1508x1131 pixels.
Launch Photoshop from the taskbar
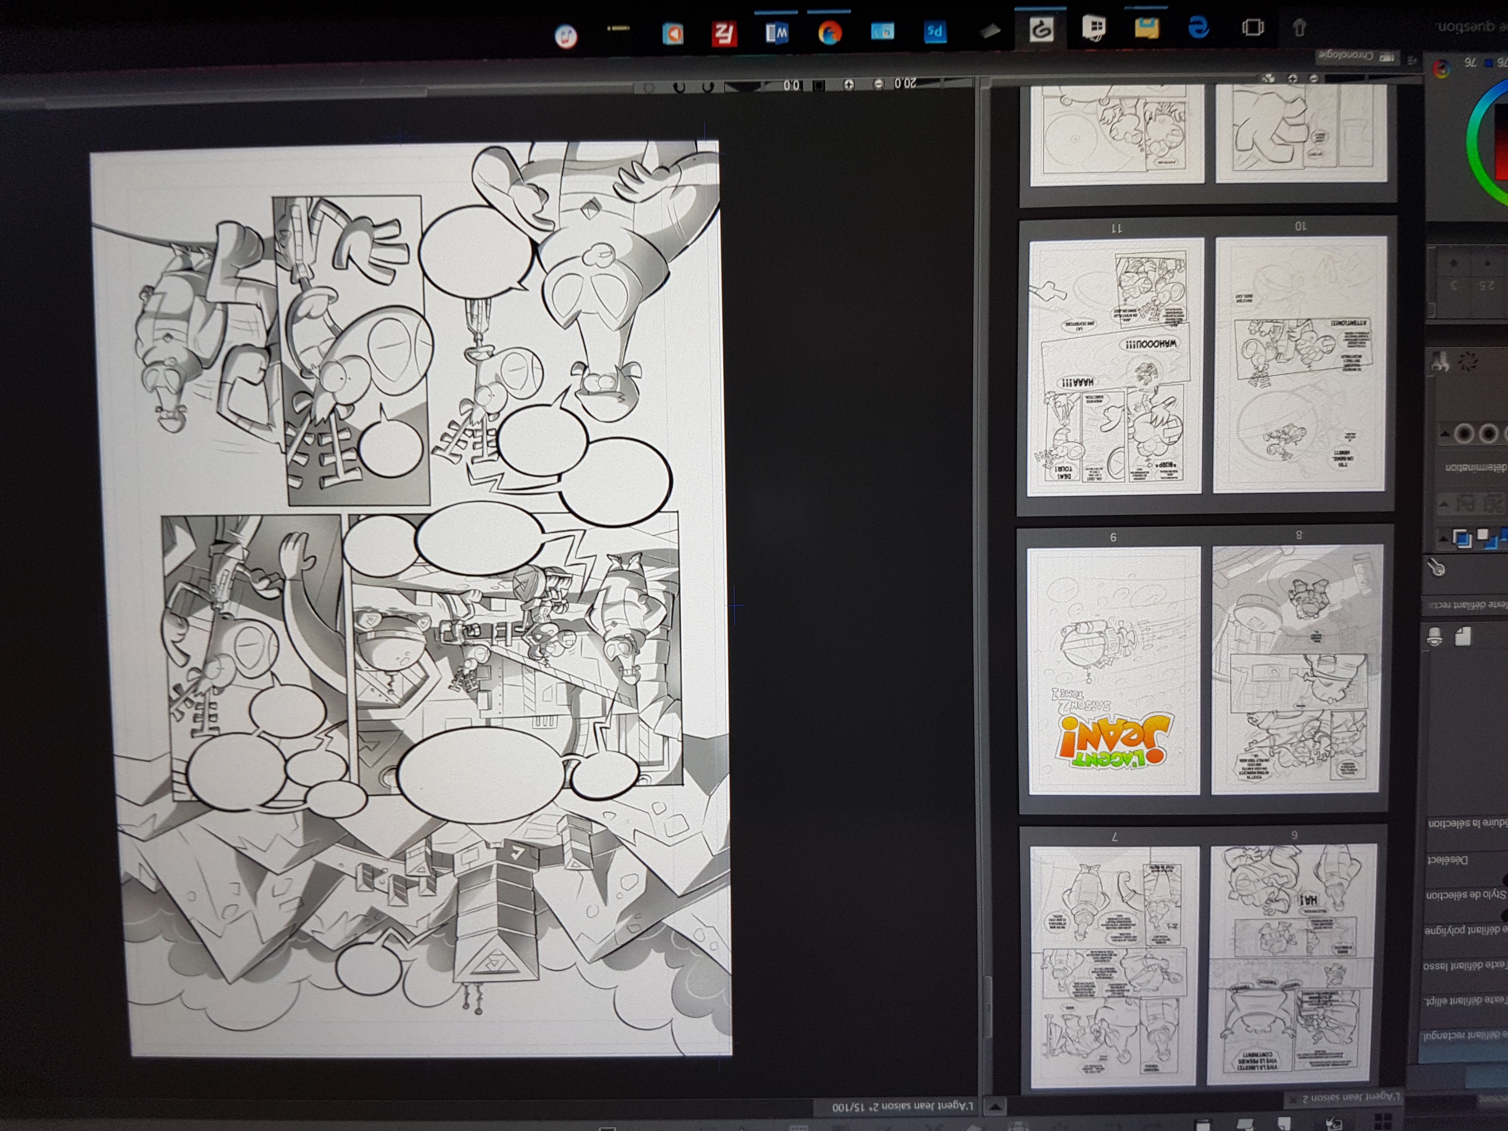[x=935, y=31]
